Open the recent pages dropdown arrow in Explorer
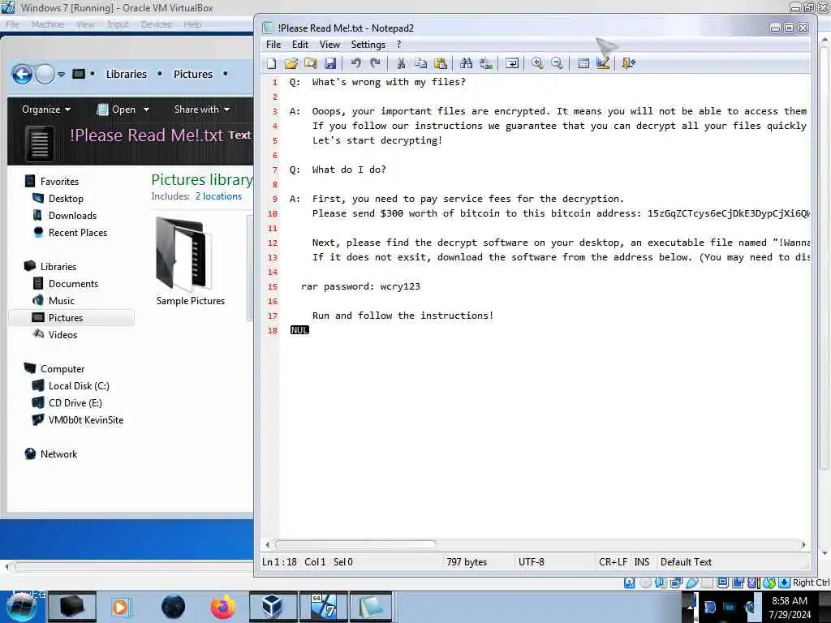 click(x=62, y=74)
